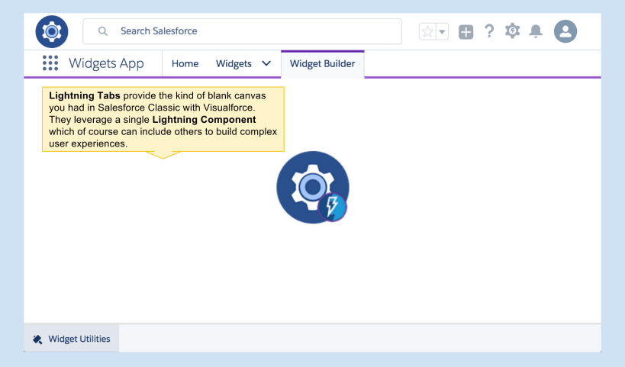Click inside the Search Salesforce field
625x367 pixels.
point(252,31)
